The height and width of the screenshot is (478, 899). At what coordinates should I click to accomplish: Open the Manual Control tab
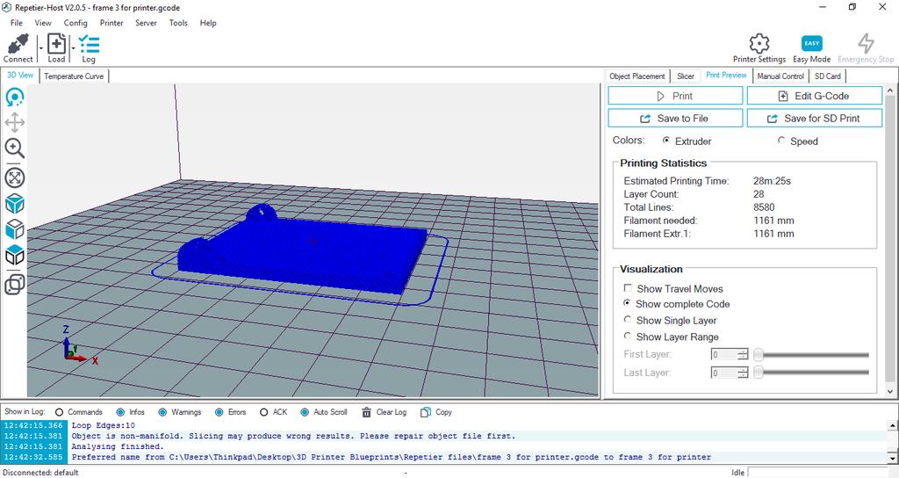(780, 76)
